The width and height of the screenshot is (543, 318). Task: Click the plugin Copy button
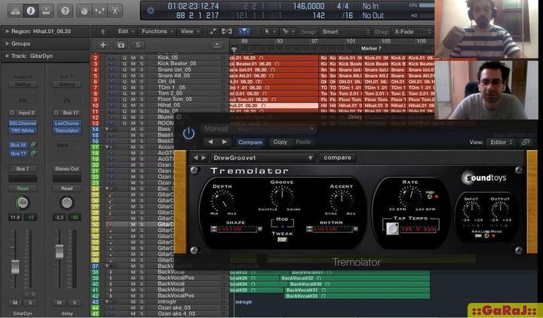click(280, 142)
